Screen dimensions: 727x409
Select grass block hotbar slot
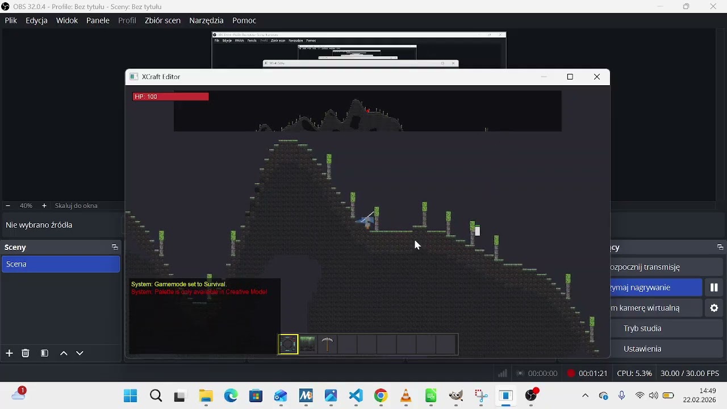307,344
